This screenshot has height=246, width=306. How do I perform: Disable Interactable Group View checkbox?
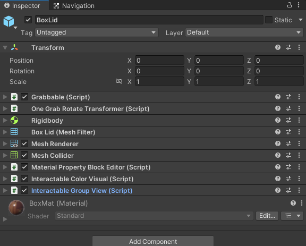click(24, 190)
